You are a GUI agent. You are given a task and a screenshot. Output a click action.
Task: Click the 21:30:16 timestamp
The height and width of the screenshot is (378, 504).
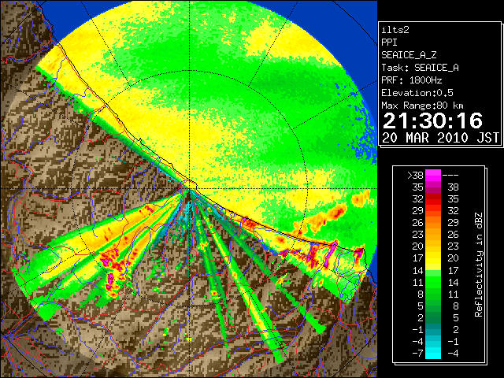[x=432, y=120]
